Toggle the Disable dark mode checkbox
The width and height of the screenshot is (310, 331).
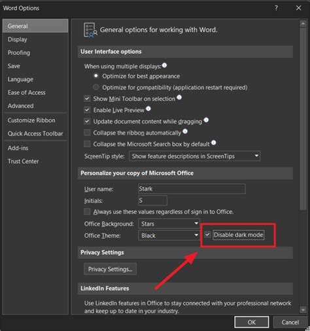click(207, 235)
